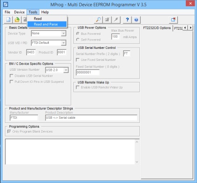Choose Read from the Tools menu
Image resolution: width=197 pixels, height=183 pixels.
(x=47, y=19)
